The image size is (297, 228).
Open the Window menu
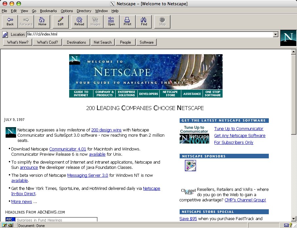[101, 11]
